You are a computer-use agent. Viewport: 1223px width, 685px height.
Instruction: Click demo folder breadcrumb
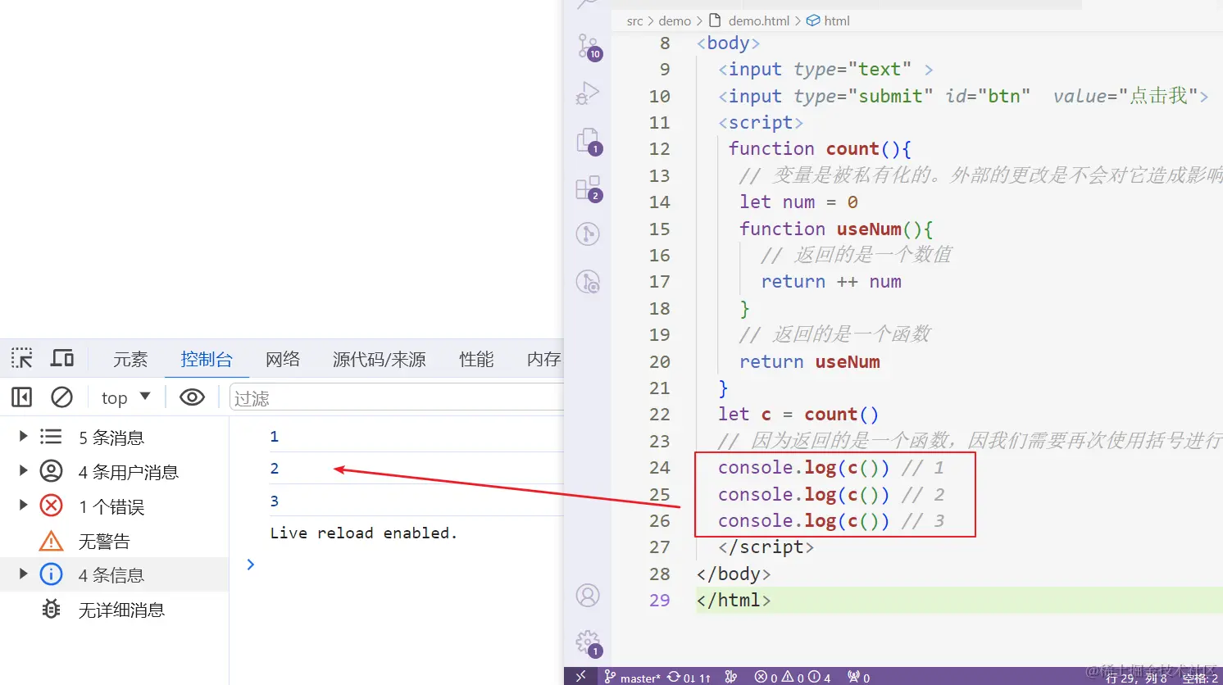675,20
